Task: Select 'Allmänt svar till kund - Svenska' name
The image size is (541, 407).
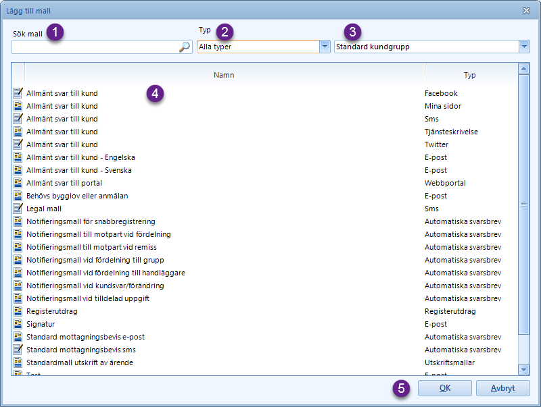Action: [x=79, y=170]
